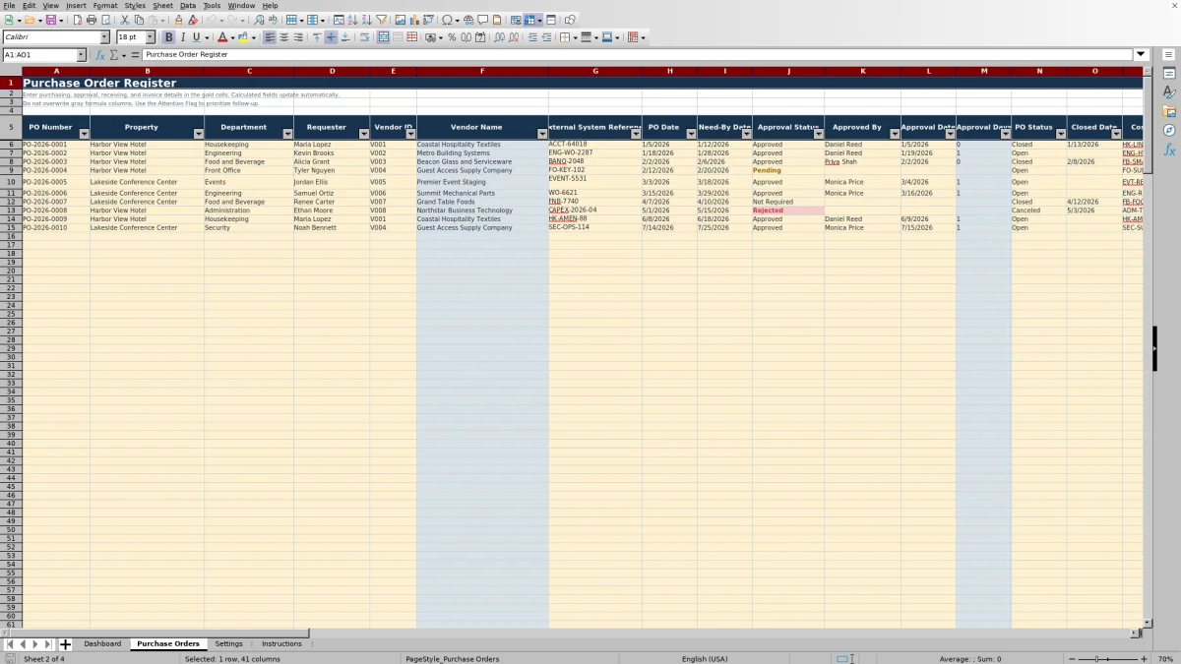
Task: Click the Cut scissors icon
Action: coord(125,20)
